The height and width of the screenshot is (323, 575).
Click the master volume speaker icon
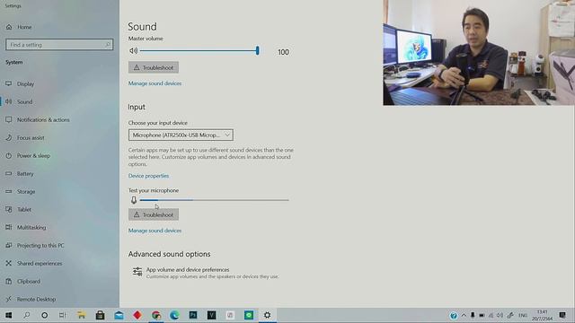click(x=134, y=51)
